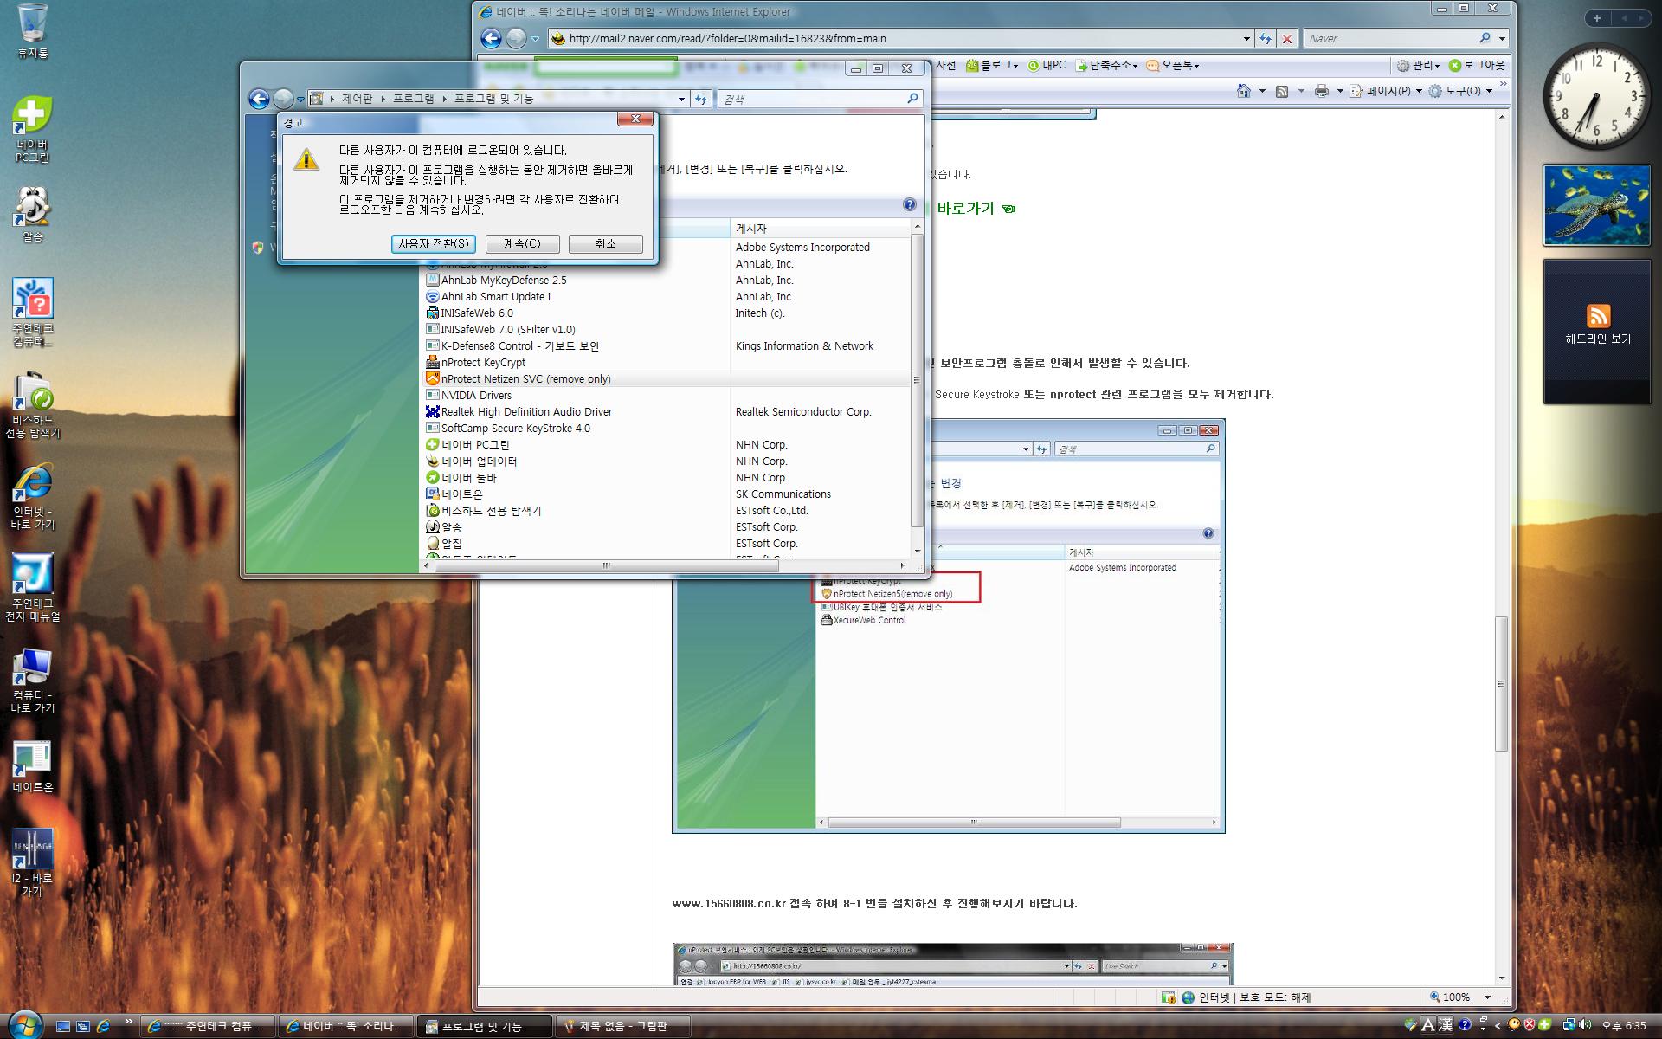
Task: Open the 컴퓨터 바로 가기 desktop icon
Action: [33, 681]
